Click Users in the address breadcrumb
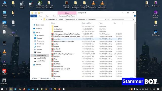The image size is (162, 91). tap(61, 19)
